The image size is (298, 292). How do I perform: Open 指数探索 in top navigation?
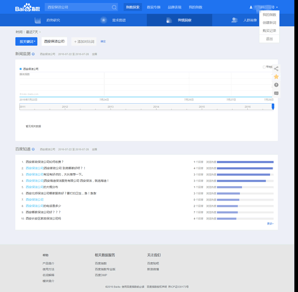pos(133,7)
